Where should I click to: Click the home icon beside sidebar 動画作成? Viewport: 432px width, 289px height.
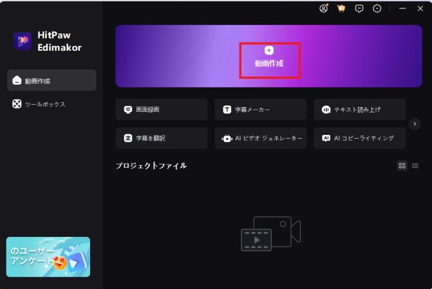coord(17,80)
